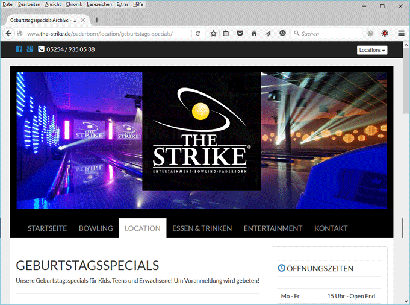Open the Hilfe menu
This screenshot has width=410, height=305.
(x=138, y=4)
